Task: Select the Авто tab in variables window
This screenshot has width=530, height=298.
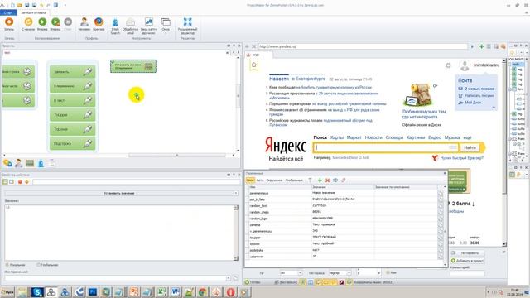Action: pyautogui.click(x=260, y=180)
